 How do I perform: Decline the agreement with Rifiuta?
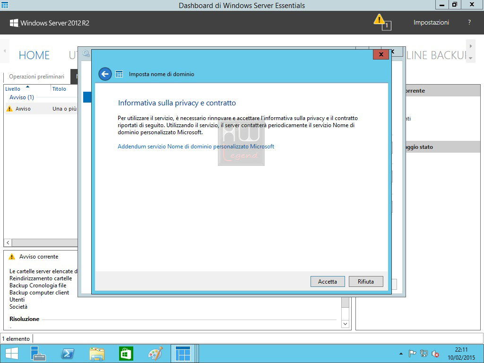coord(366,282)
